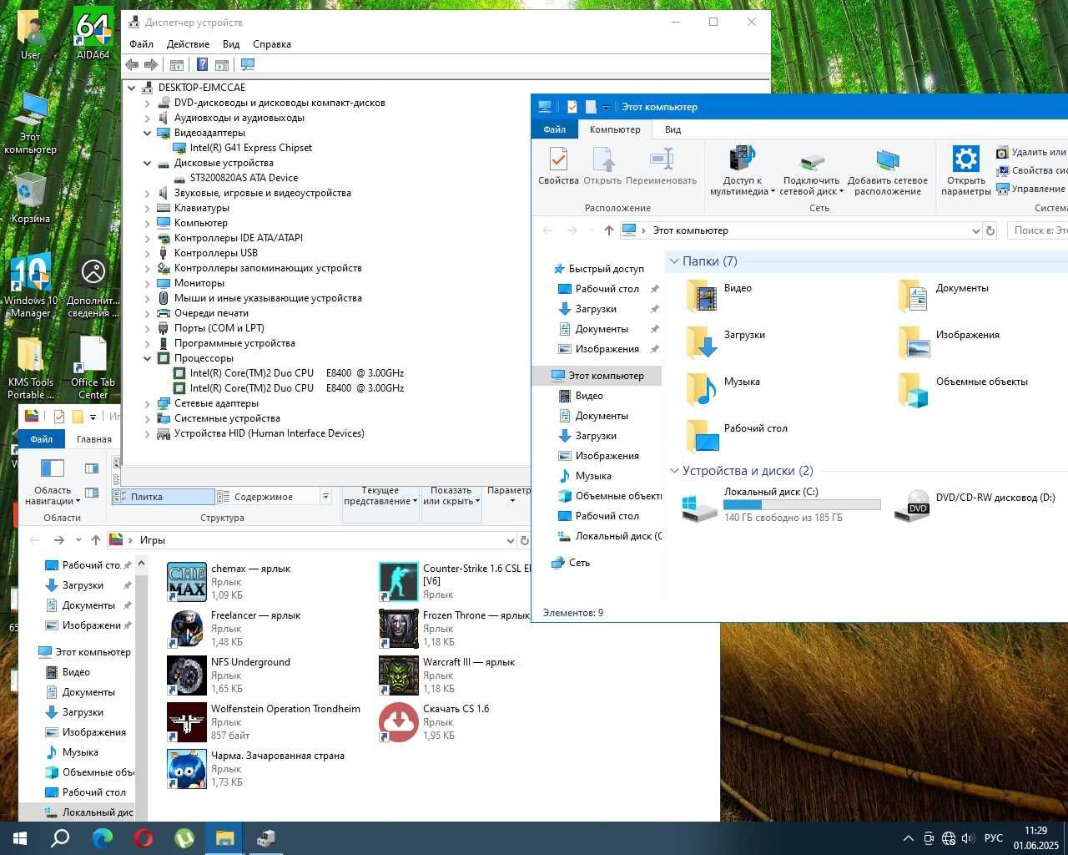The height and width of the screenshot is (855, 1068).
Task: Open the Корзина recycle bin icon
Action: pyautogui.click(x=30, y=199)
